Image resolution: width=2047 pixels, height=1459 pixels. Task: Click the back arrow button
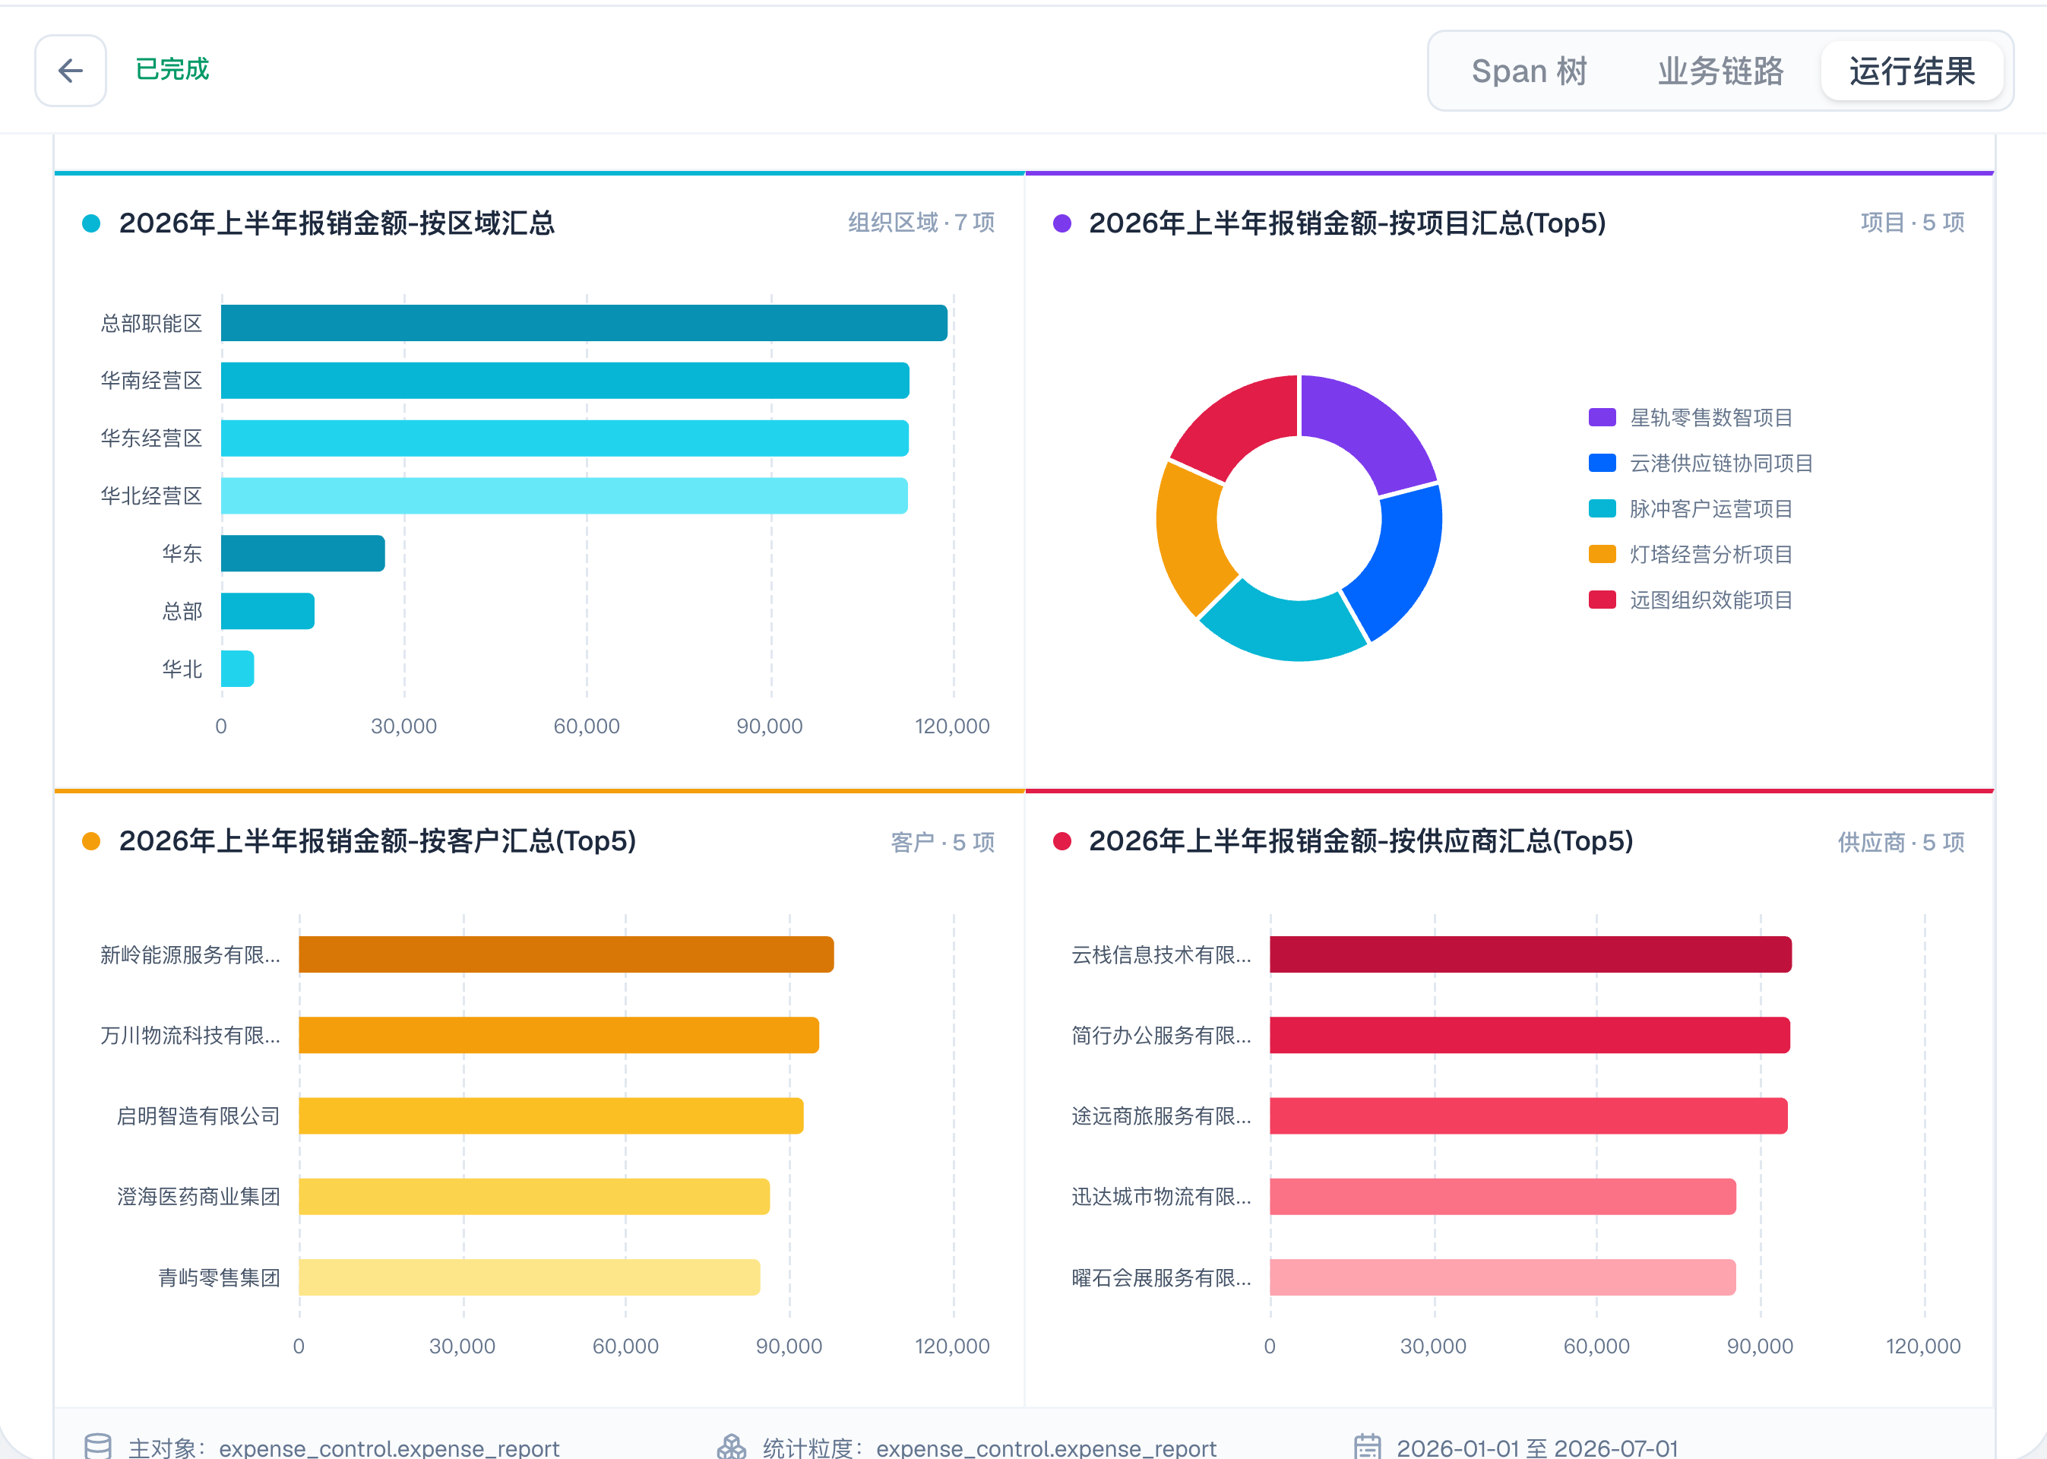70,70
